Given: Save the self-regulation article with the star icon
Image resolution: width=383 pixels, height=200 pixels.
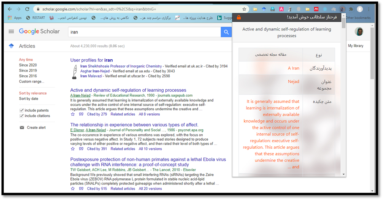Looking at the screenshot, I should (73, 114).
